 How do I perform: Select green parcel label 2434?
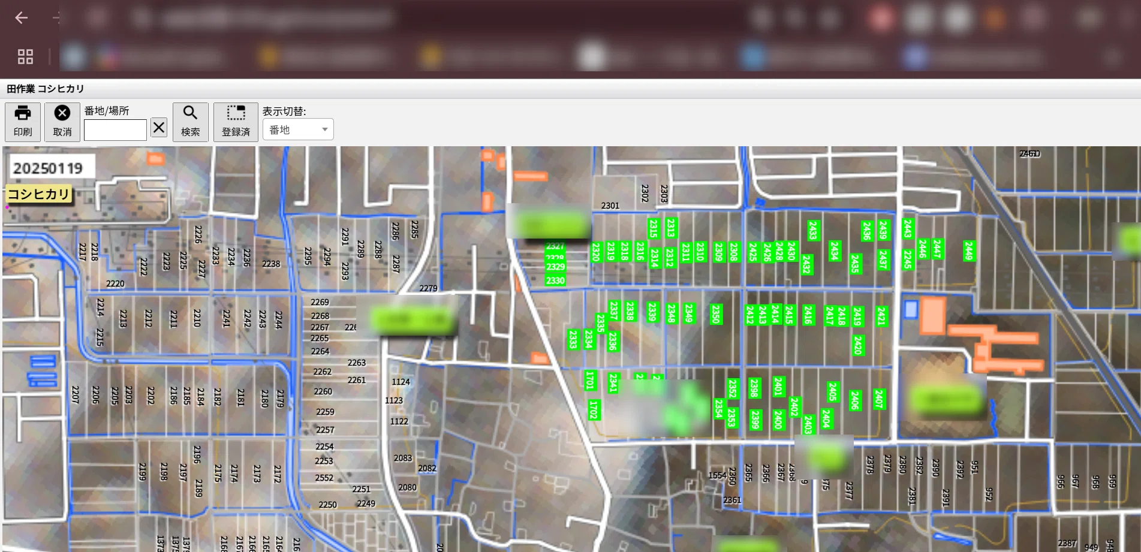pyautogui.click(x=834, y=251)
